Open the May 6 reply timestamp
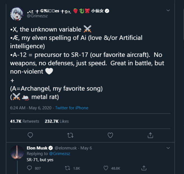184x174 pixels. [x=86, y=148]
